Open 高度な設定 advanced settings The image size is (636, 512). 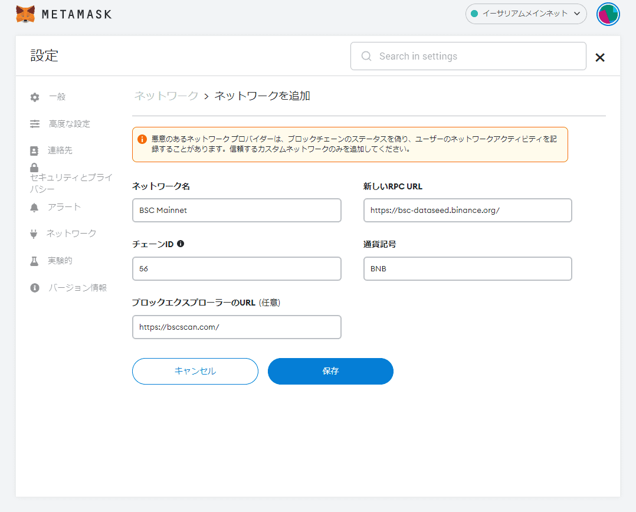pos(70,124)
